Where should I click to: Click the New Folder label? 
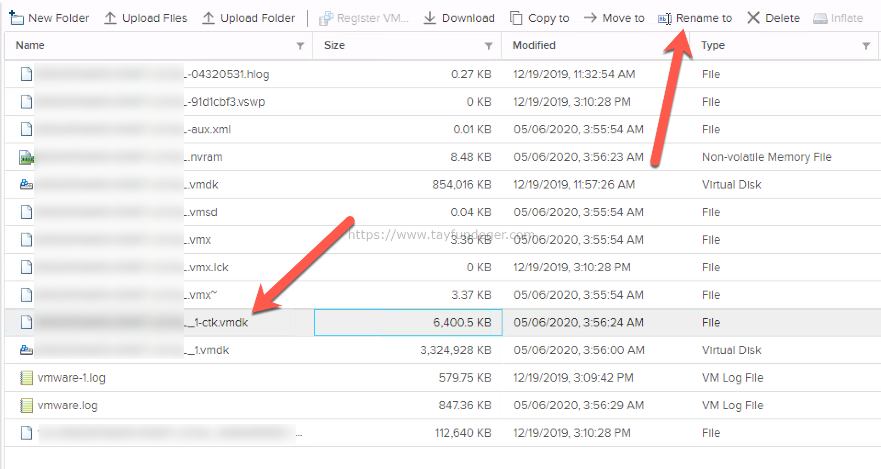(59, 18)
